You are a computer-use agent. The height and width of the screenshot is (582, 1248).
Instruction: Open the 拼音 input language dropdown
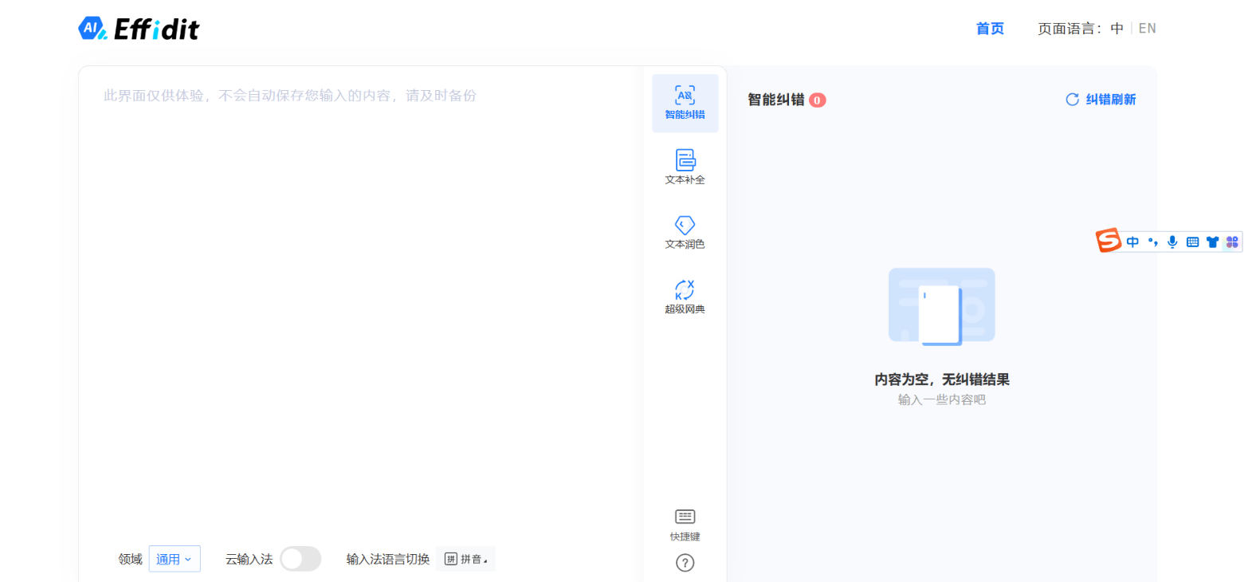pyautogui.click(x=465, y=559)
